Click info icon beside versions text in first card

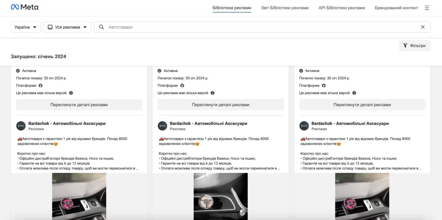(71, 93)
